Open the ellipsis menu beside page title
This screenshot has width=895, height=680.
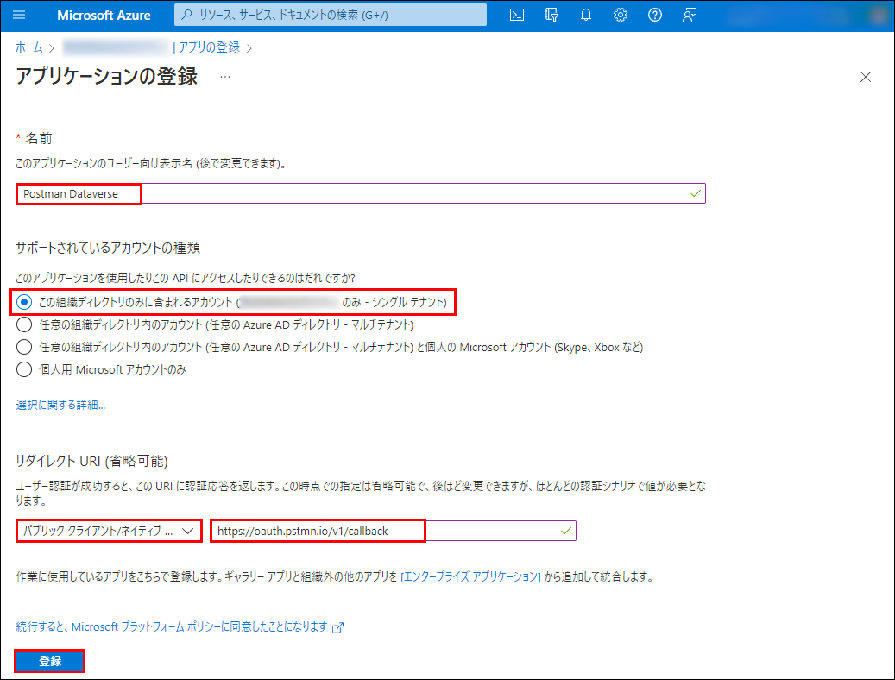[x=225, y=77]
